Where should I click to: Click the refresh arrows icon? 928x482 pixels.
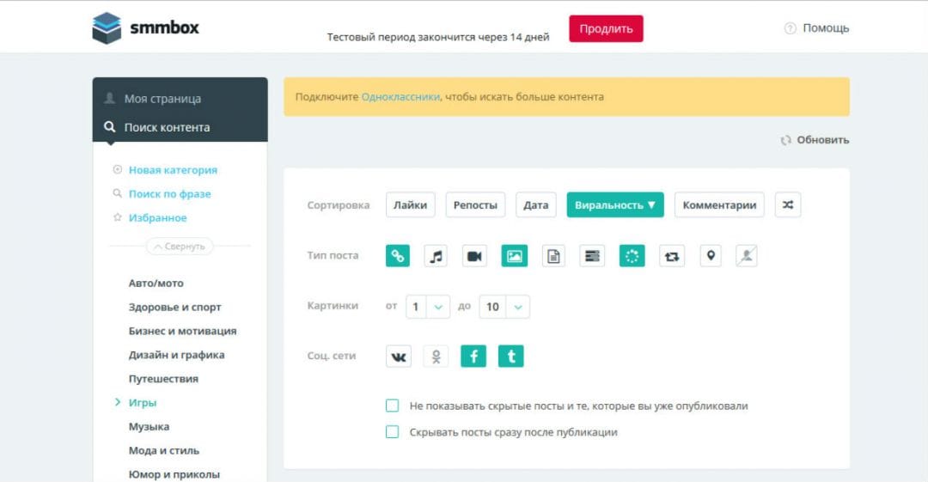(x=786, y=140)
